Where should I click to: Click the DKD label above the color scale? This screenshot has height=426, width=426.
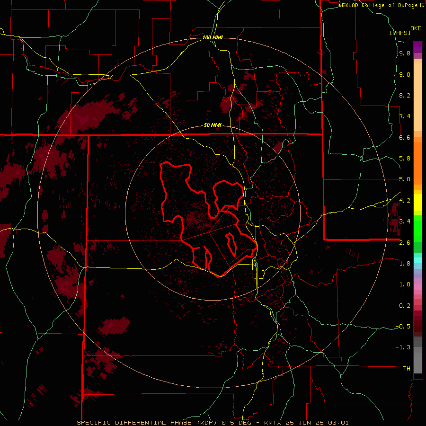pos(416,28)
